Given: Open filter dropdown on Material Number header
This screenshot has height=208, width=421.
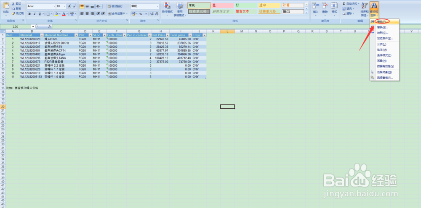Looking at the screenshot, I should [x=76, y=35].
